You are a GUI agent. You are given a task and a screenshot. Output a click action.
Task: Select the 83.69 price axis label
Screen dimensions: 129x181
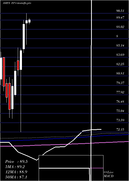tap(120, 55)
